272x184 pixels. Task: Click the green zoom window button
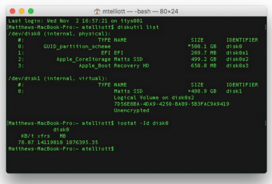coord(31,11)
